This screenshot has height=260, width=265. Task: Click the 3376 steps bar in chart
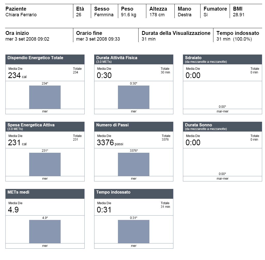[134, 164]
